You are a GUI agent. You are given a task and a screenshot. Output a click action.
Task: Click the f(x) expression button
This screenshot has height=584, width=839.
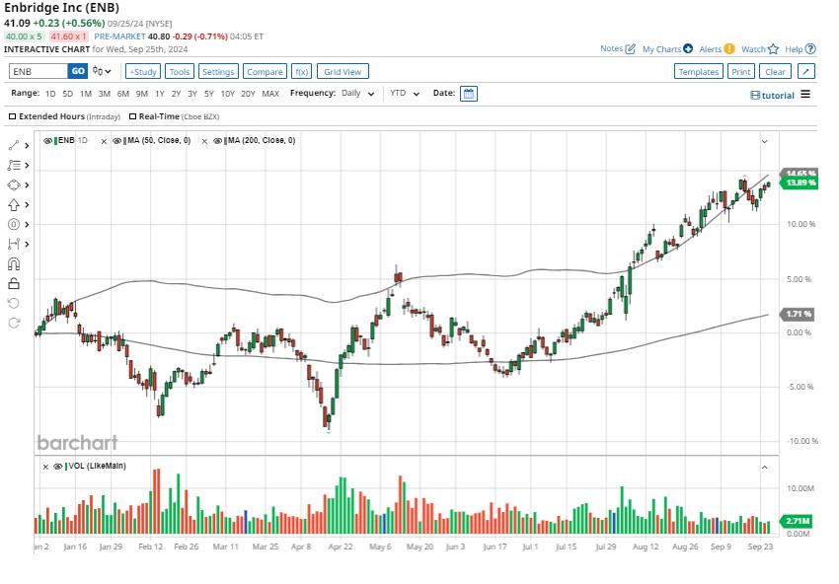(x=302, y=72)
